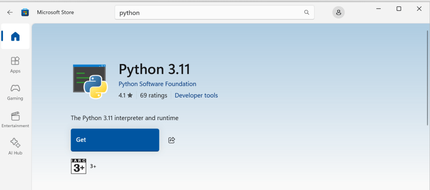View the 69 ratings
The image size is (430, 190).
coord(153,95)
